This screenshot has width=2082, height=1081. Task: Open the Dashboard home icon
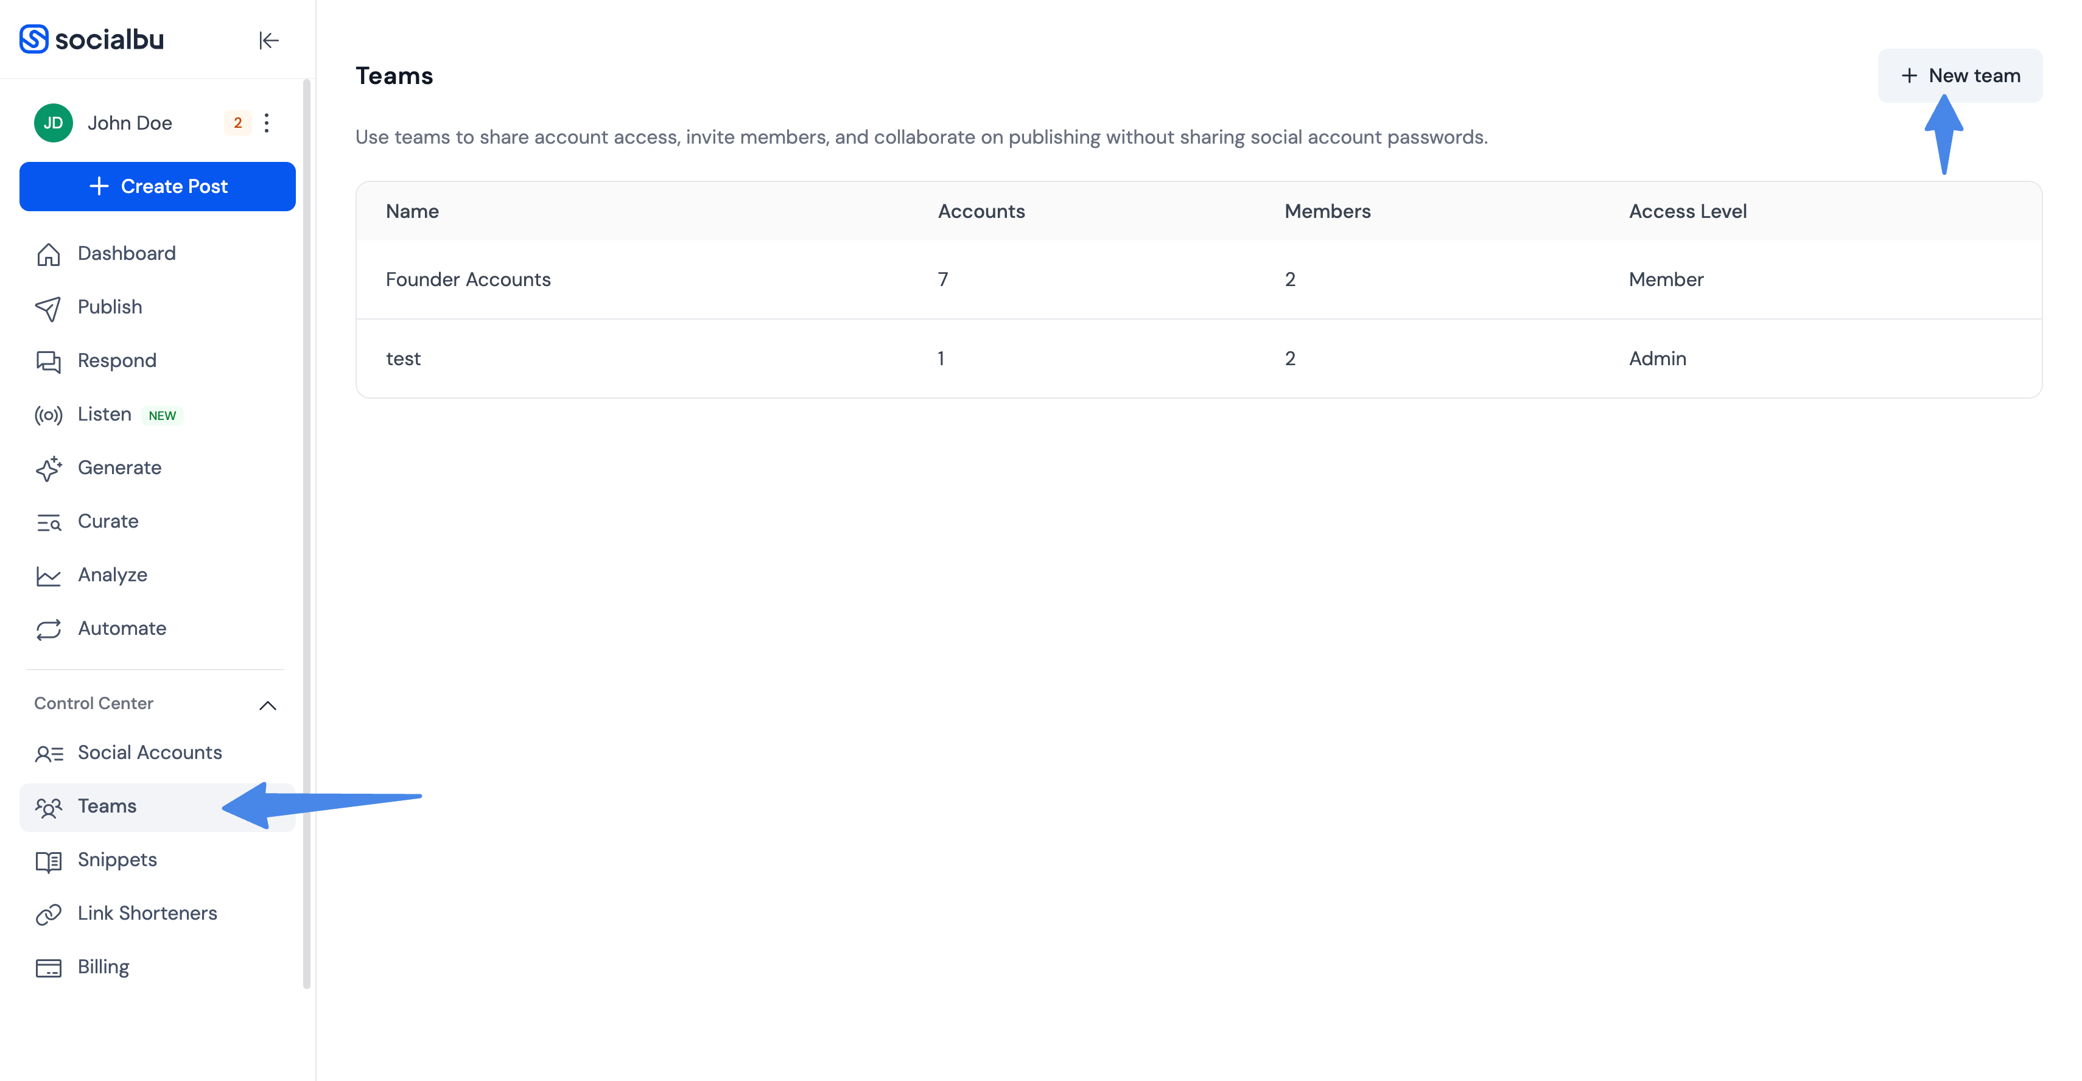pyautogui.click(x=49, y=254)
